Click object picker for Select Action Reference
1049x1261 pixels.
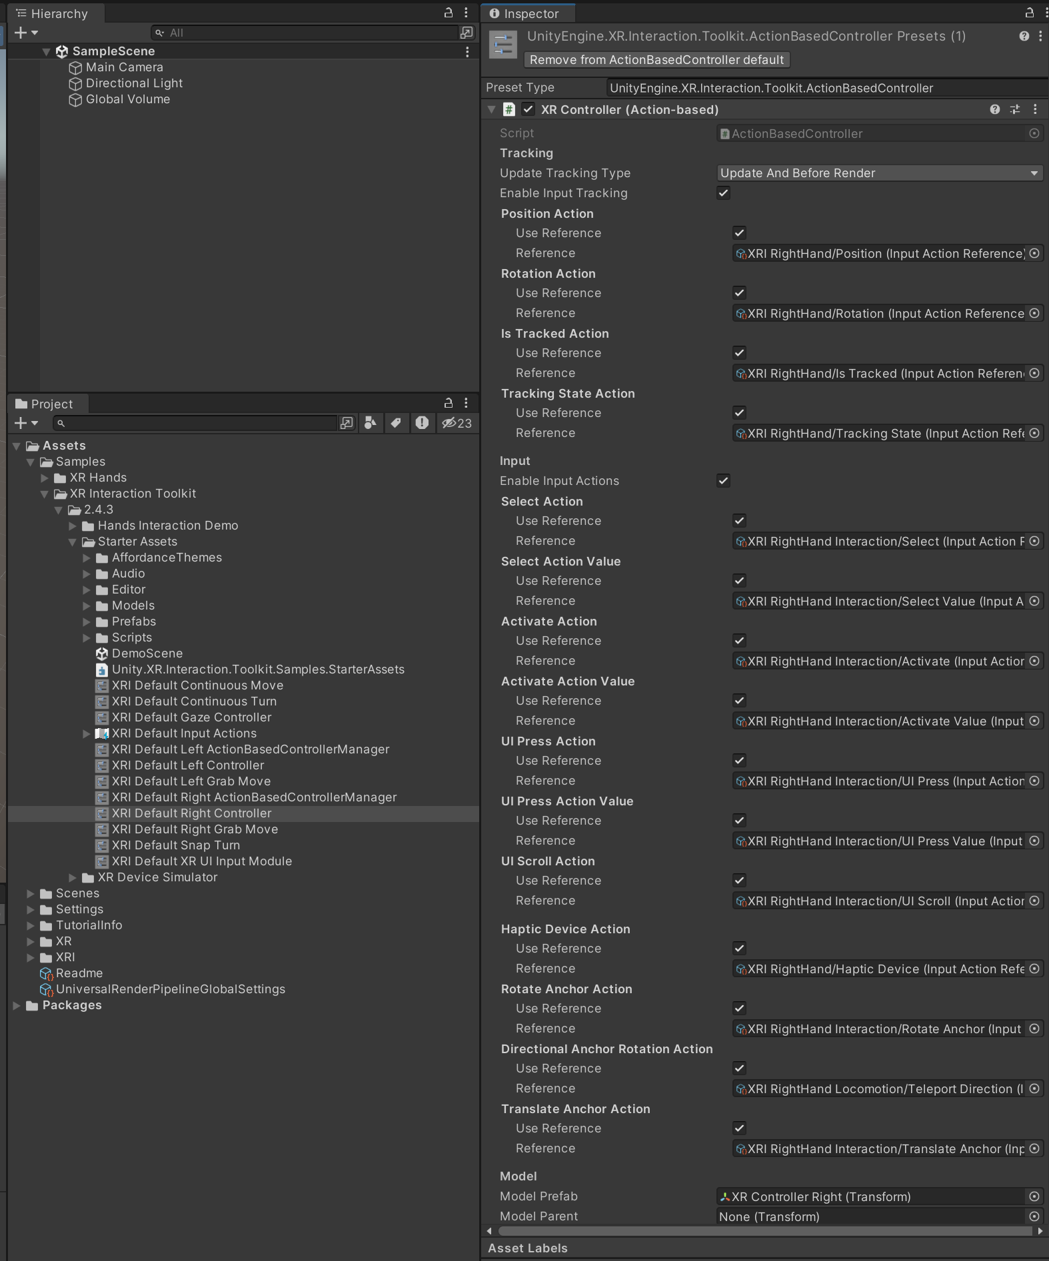coord(1034,541)
